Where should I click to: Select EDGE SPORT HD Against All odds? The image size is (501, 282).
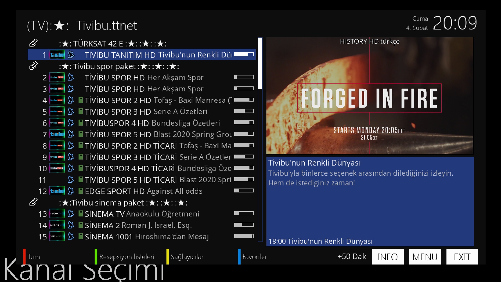pyautogui.click(x=142, y=191)
